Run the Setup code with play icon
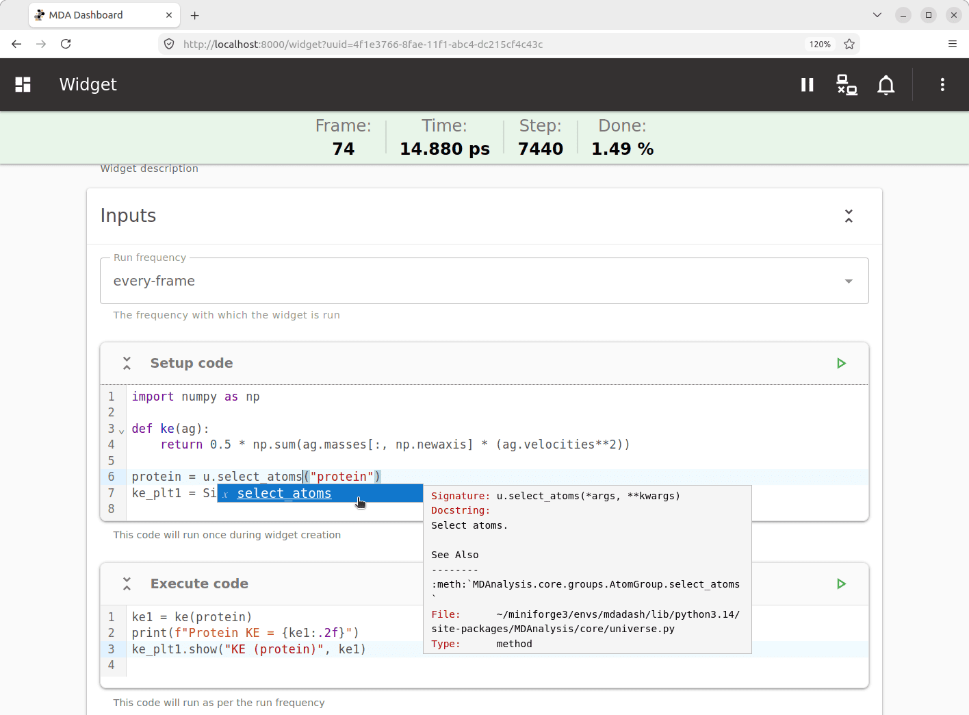Image resolution: width=969 pixels, height=715 pixels. (x=842, y=363)
